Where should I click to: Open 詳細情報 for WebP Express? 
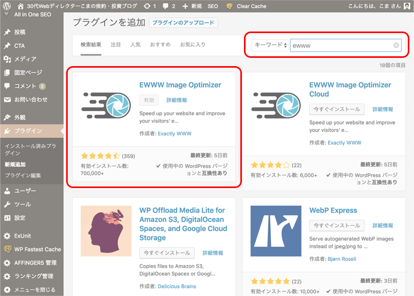point(383,225)
